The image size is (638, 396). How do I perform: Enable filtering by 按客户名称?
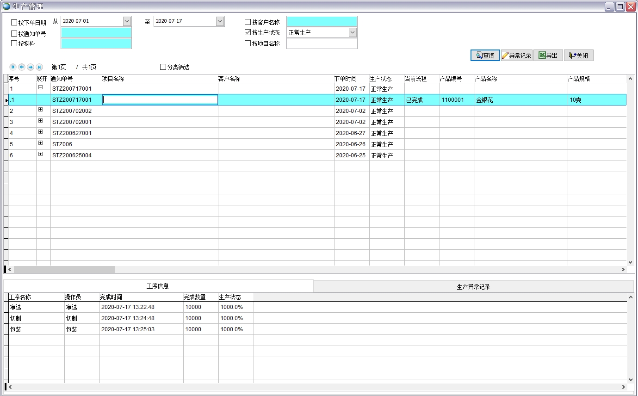tap(248, 22)
